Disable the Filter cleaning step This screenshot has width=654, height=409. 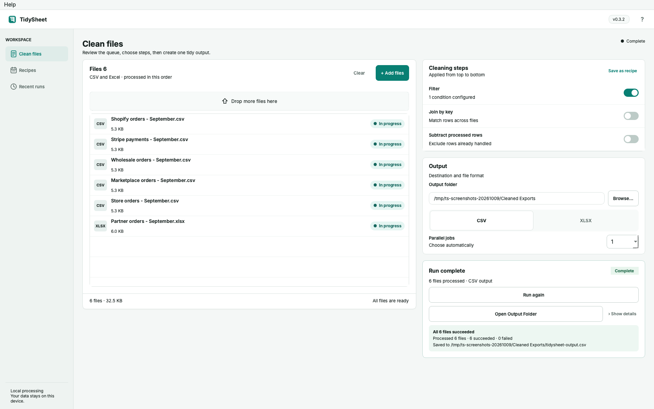(x=631, y=93)
